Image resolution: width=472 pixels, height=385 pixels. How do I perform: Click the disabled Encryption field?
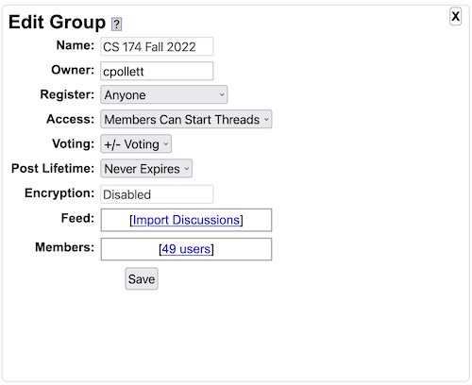coord(157,194)
